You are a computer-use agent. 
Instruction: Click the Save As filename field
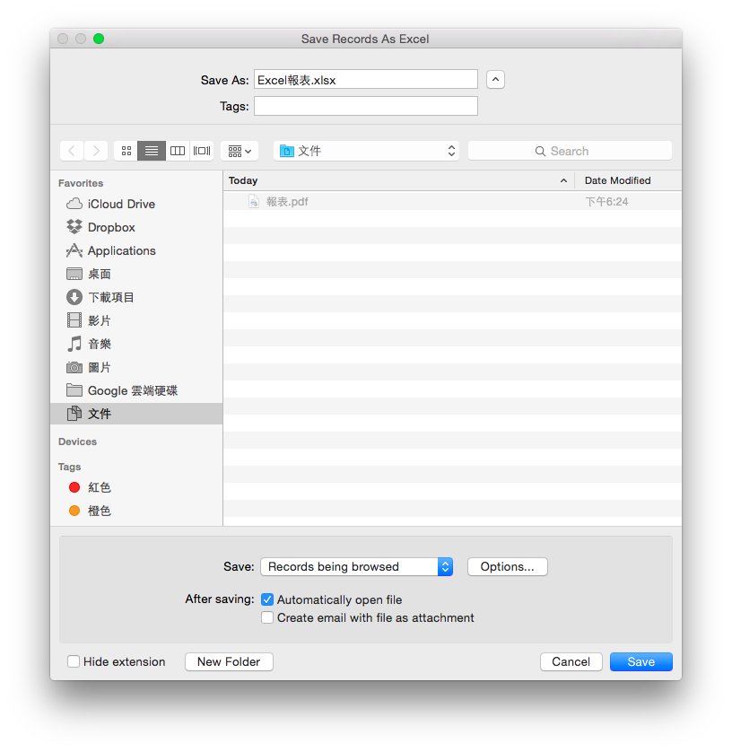[366, 80]
